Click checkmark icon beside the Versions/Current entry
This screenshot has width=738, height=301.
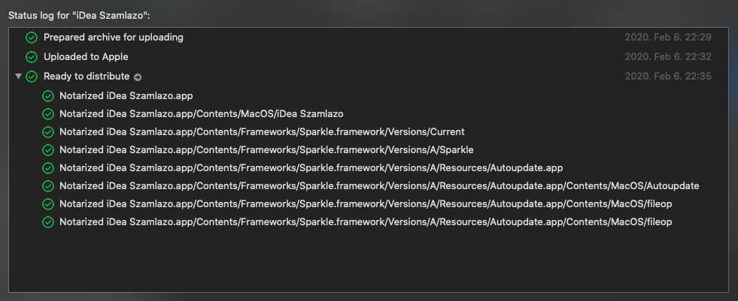tap(48, 132)
